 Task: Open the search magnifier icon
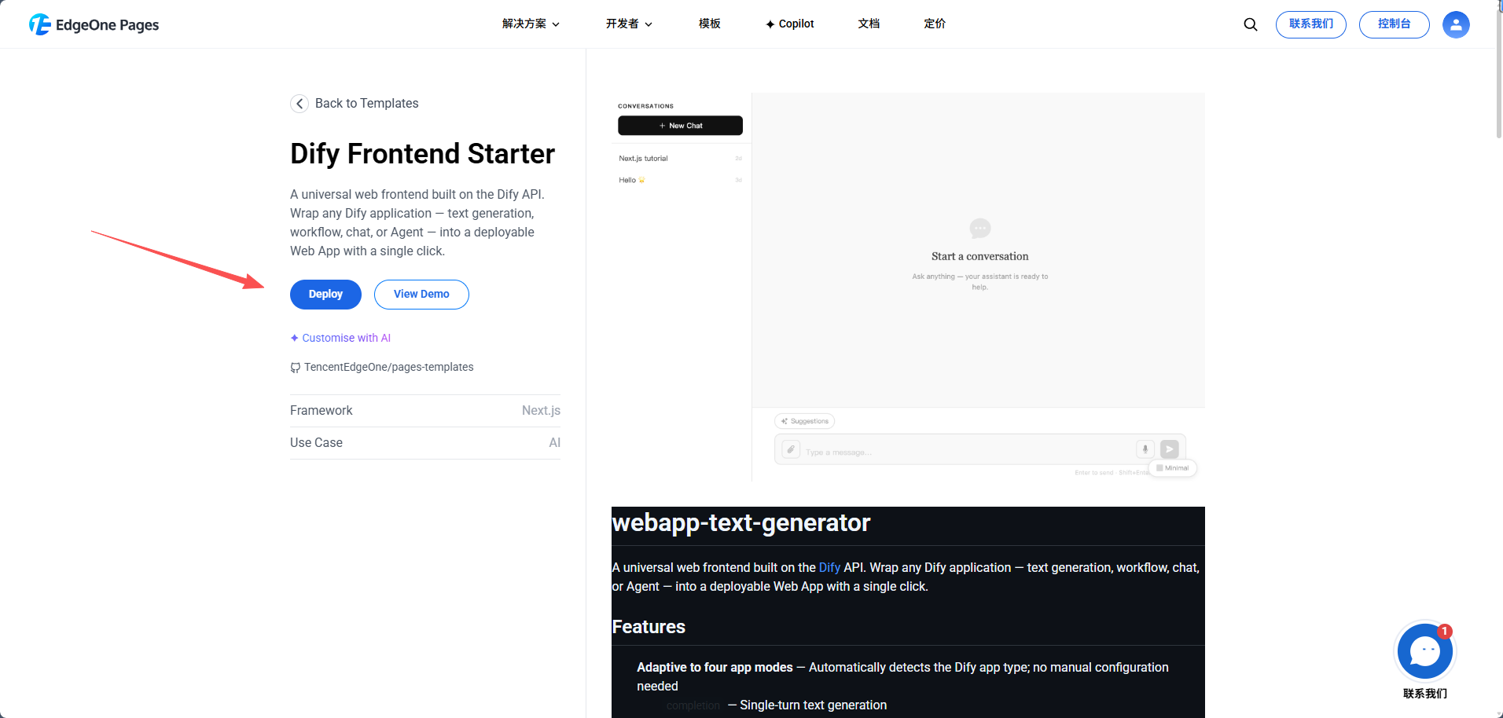pyautogui.click(x=1250, y=24)
